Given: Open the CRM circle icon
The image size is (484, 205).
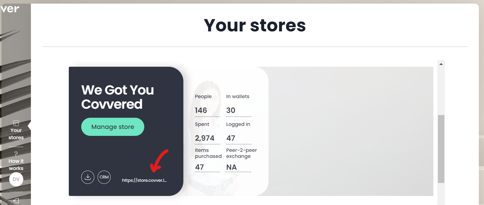Looking at the screenshot, I should click(104, 177).
